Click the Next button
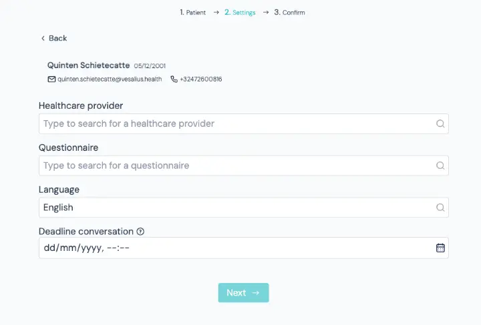 tap(244, 293)
